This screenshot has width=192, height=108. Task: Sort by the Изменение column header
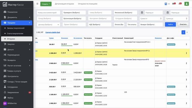158,38
